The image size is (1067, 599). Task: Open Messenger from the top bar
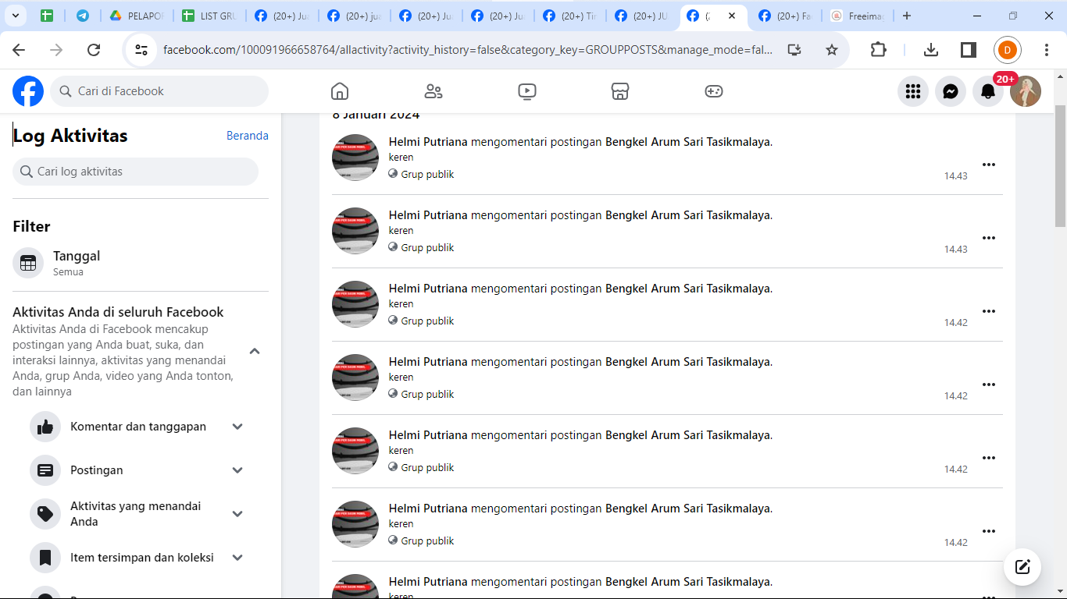tap(951, 91)
